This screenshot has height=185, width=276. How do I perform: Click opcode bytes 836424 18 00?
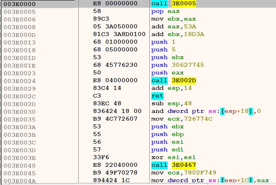point(117,111)
